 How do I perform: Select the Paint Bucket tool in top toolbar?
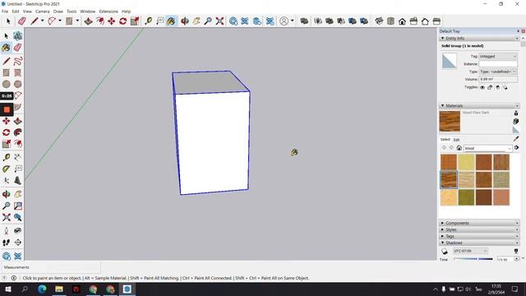click(x=172, y=21)
